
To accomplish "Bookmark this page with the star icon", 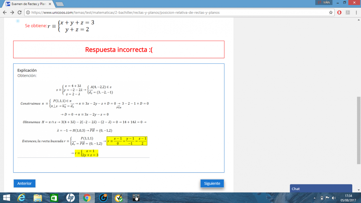I will 331,13.
